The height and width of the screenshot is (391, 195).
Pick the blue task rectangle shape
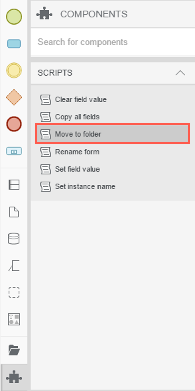point(14,44)
